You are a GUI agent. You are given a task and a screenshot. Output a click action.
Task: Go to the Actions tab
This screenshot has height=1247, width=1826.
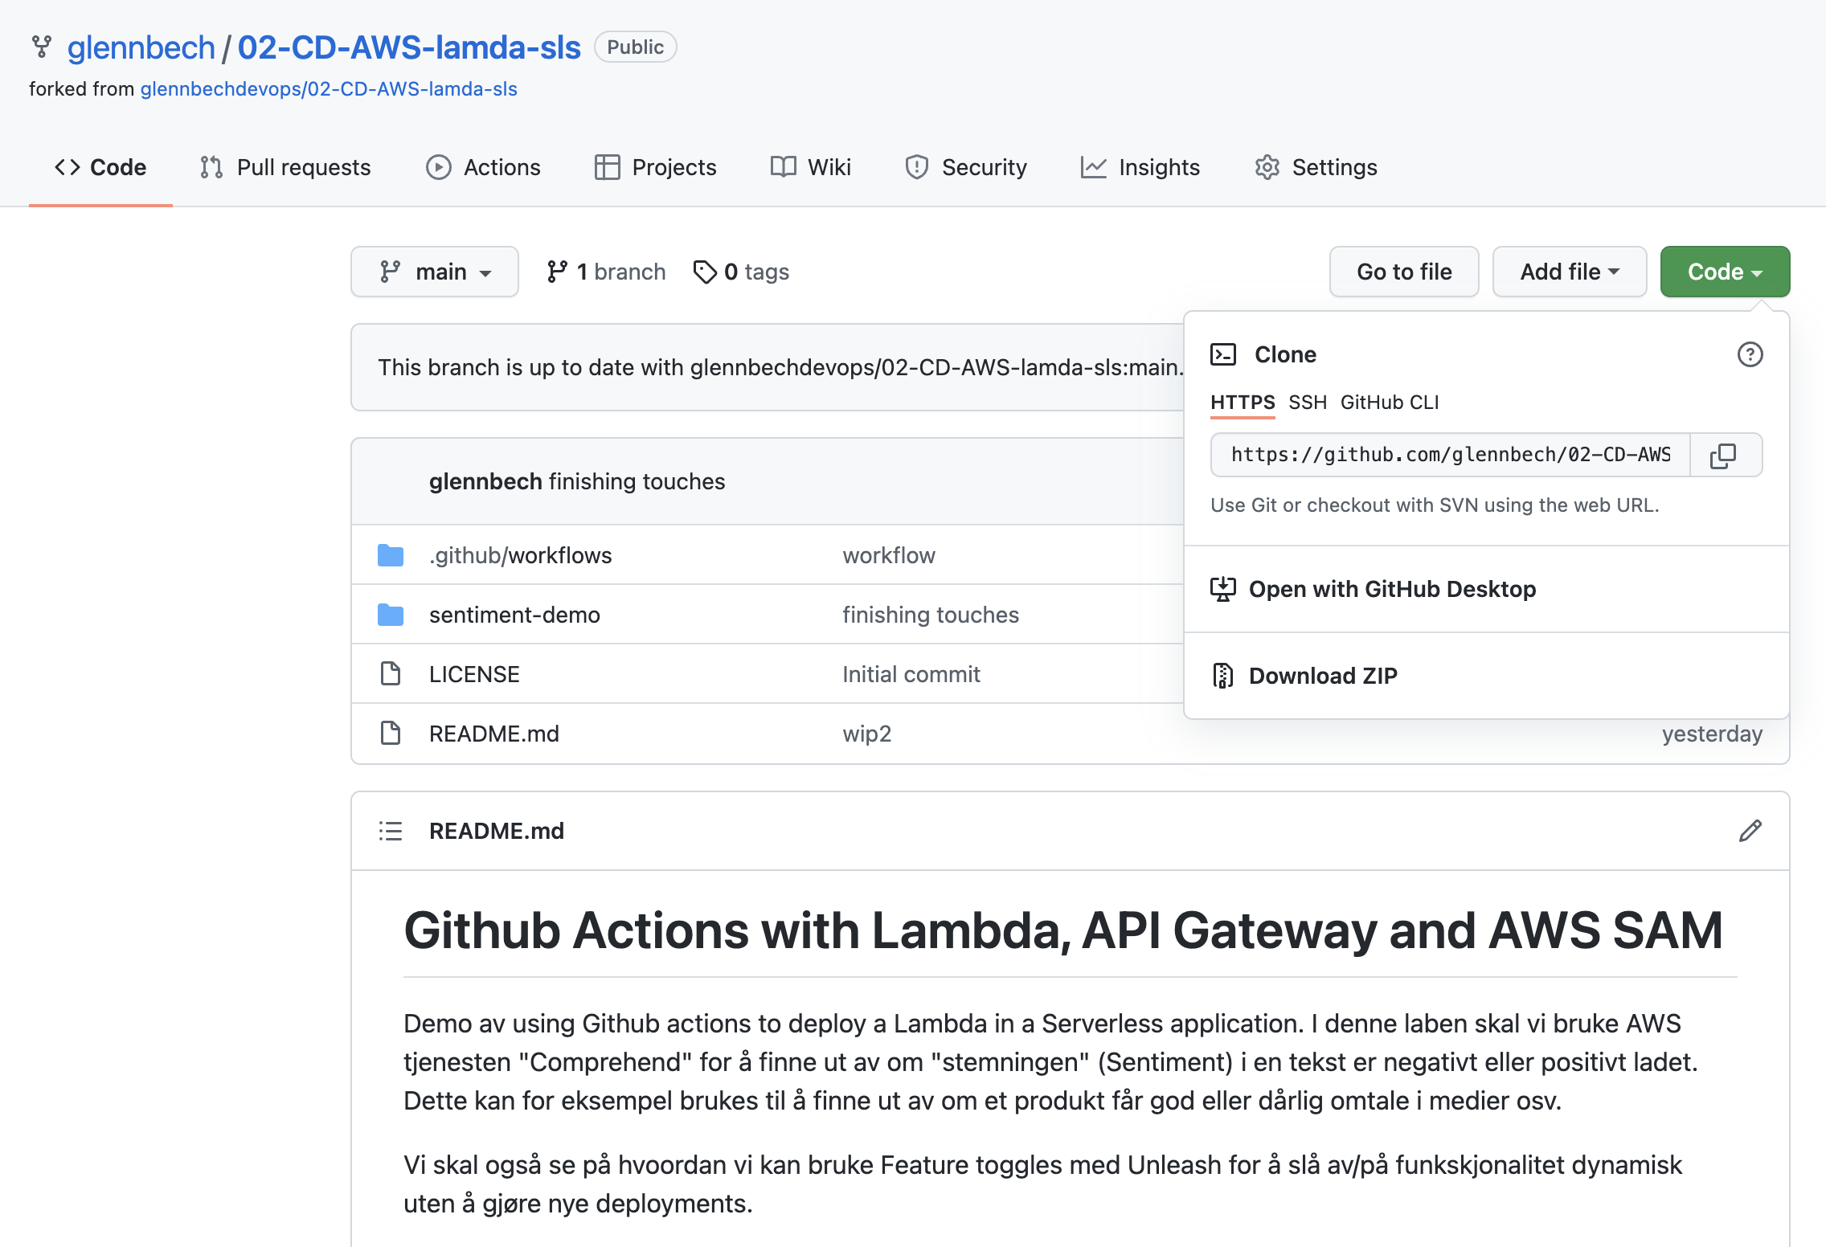[x=484, y=167]
